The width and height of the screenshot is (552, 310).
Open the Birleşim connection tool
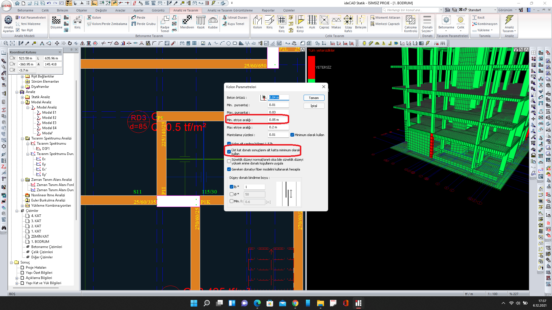[x=361, y=22]
